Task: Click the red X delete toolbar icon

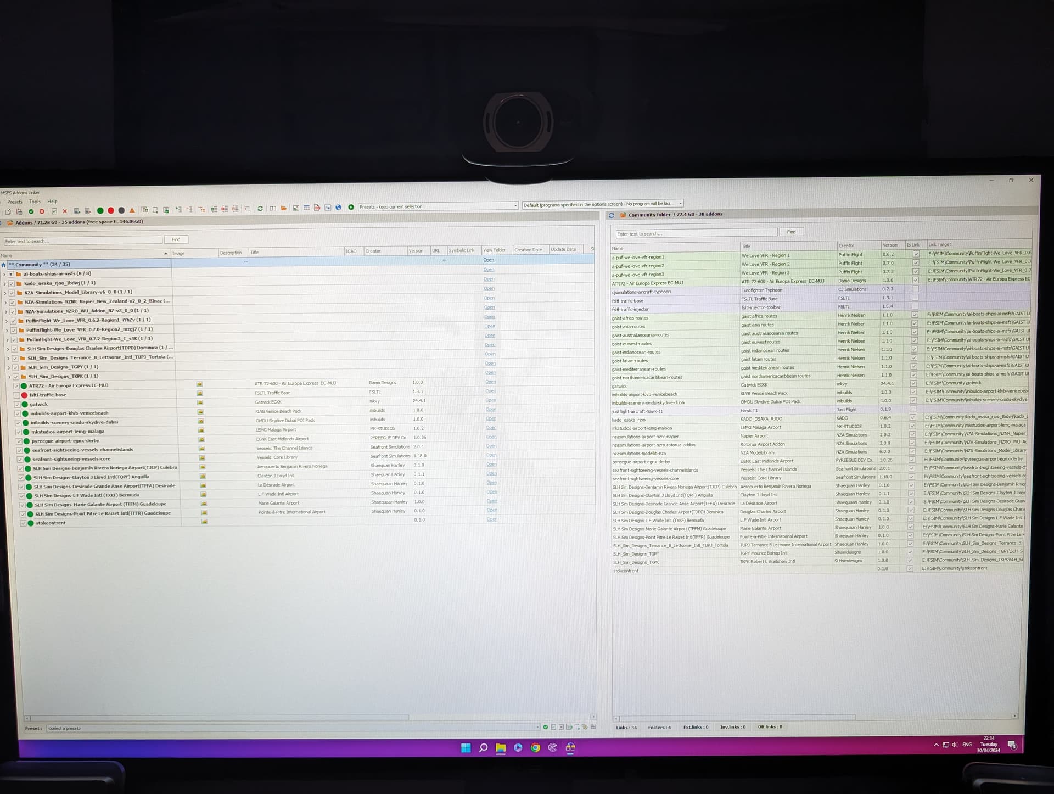Action: pos(65,211)
